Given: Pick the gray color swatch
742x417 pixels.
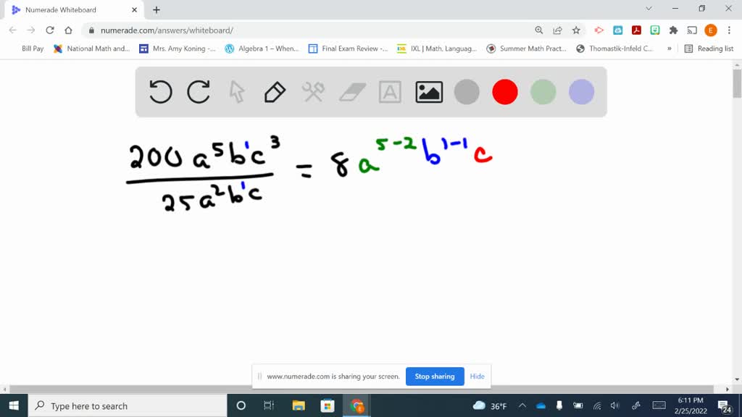Looking at the screenshot, I should click(x=467, y=92).
